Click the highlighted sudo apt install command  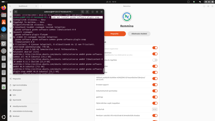pyautogui.click(x=77, y=17)
